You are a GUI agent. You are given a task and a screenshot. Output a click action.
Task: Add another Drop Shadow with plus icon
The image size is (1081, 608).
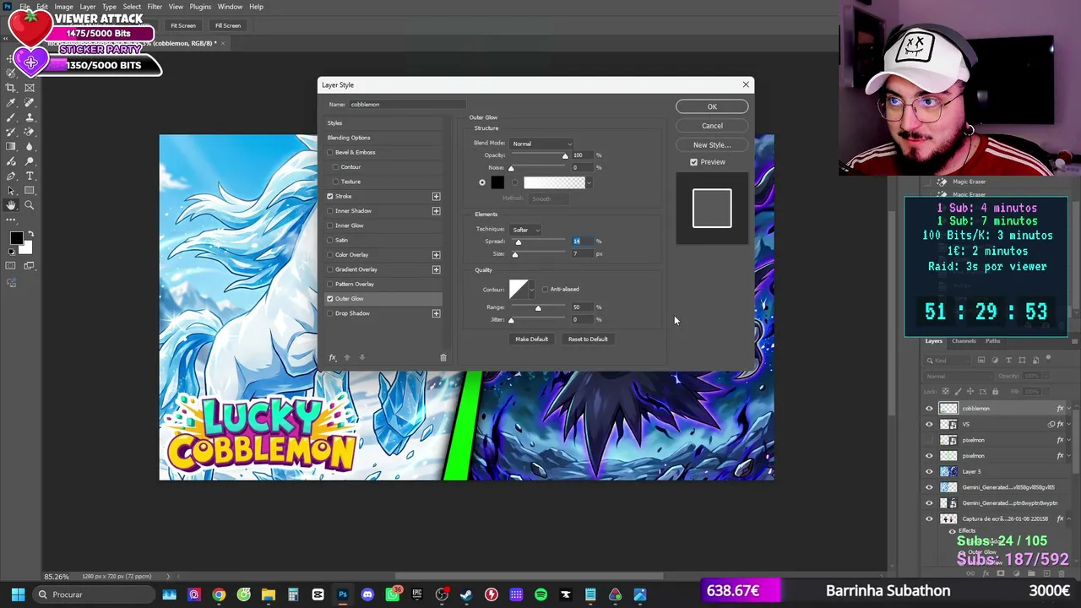[x=436, y=313]
